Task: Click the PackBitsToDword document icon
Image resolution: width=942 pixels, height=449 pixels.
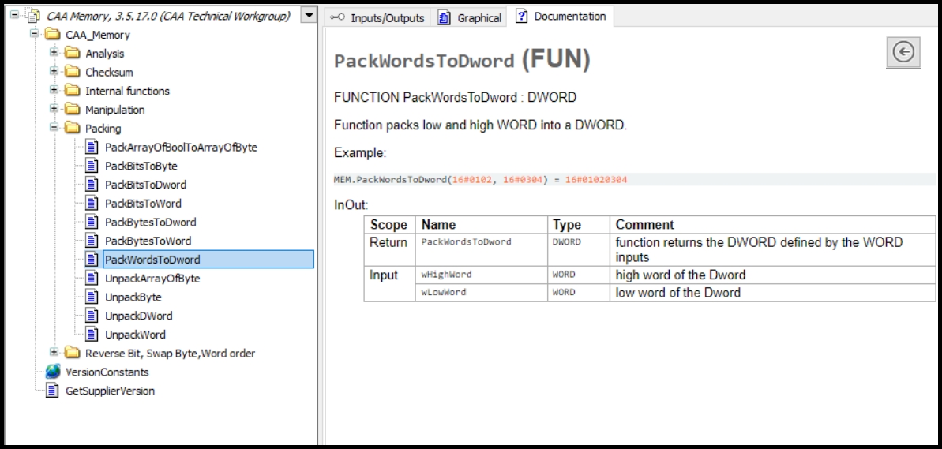Action: tap(92, 184)
